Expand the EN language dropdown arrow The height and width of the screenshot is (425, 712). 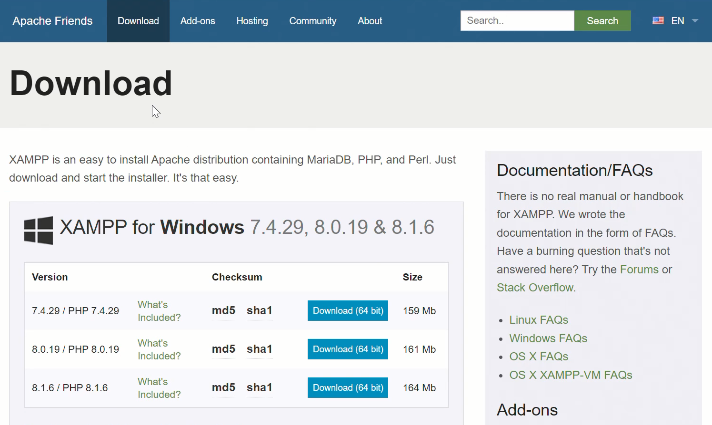click(695, 21)
